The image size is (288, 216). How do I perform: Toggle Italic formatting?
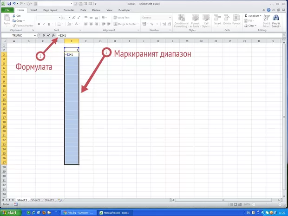point(44,24)
